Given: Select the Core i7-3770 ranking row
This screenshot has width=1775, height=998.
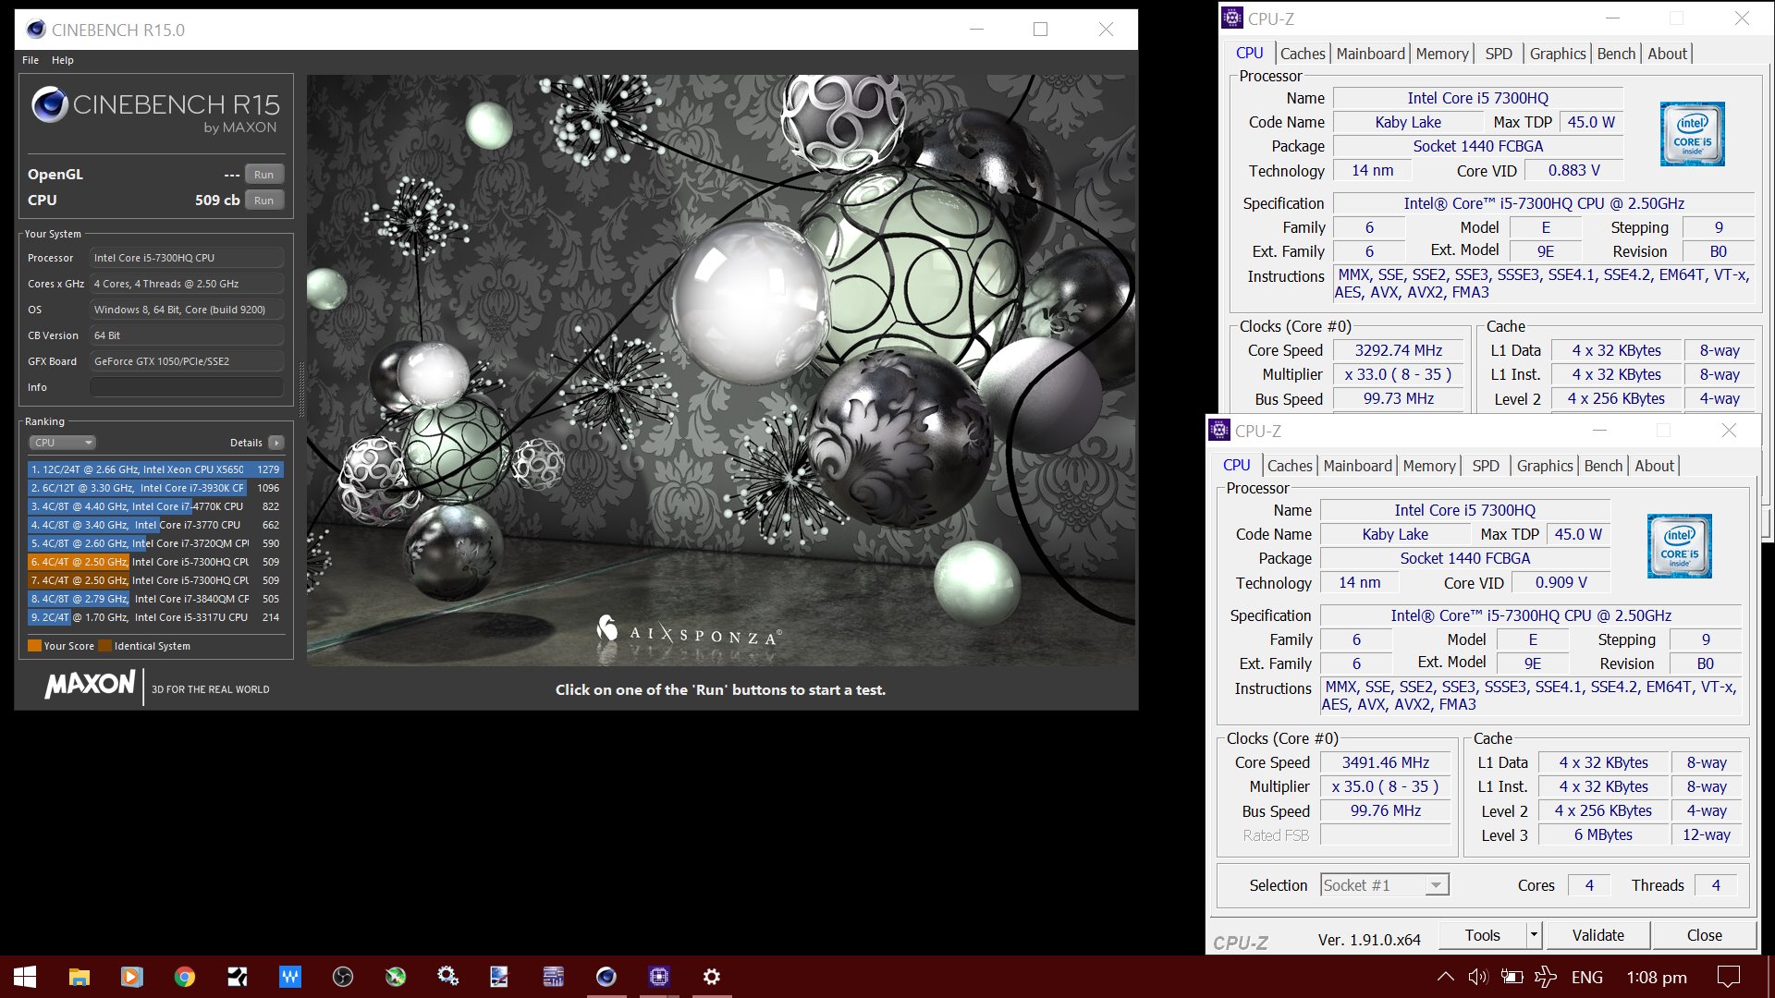Looking at the screenshot, I should tap(155, 525).
